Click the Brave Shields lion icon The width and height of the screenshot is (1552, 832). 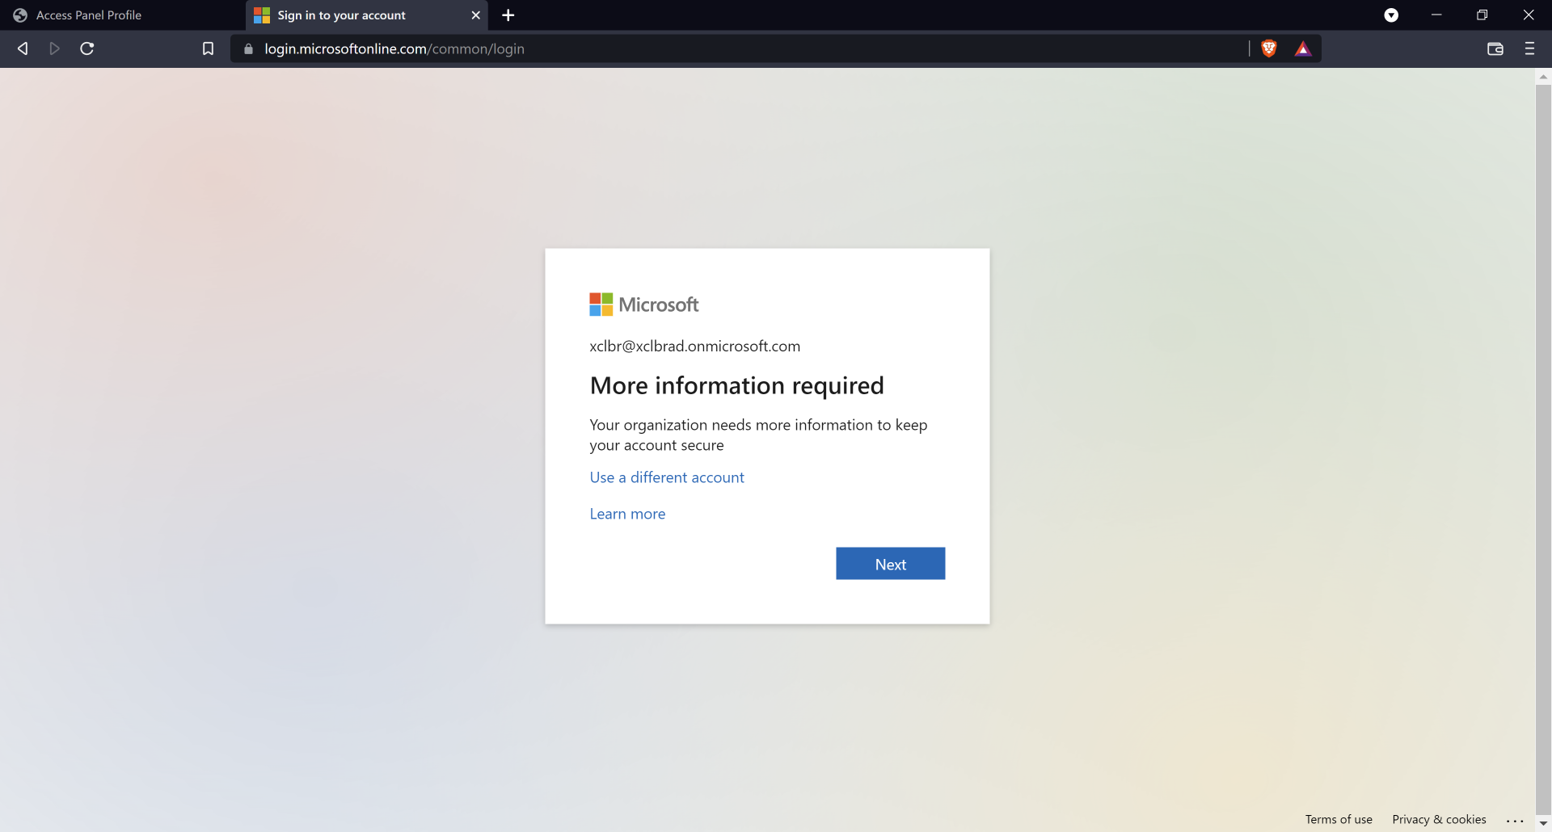(1268, 48)
